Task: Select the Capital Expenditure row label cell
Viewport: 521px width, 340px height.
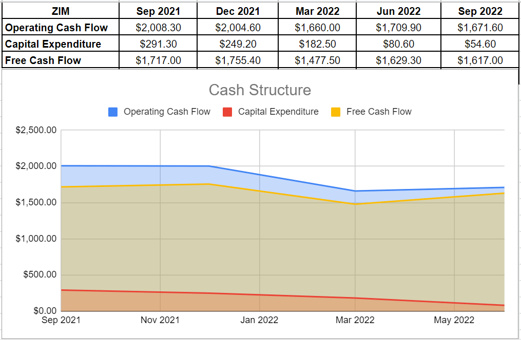Action: 61,44
